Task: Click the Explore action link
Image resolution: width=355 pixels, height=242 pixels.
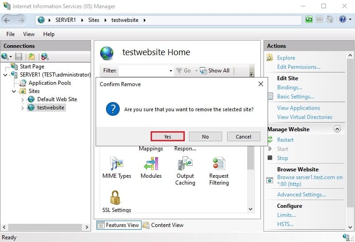Action: click(x=286, y=58)
